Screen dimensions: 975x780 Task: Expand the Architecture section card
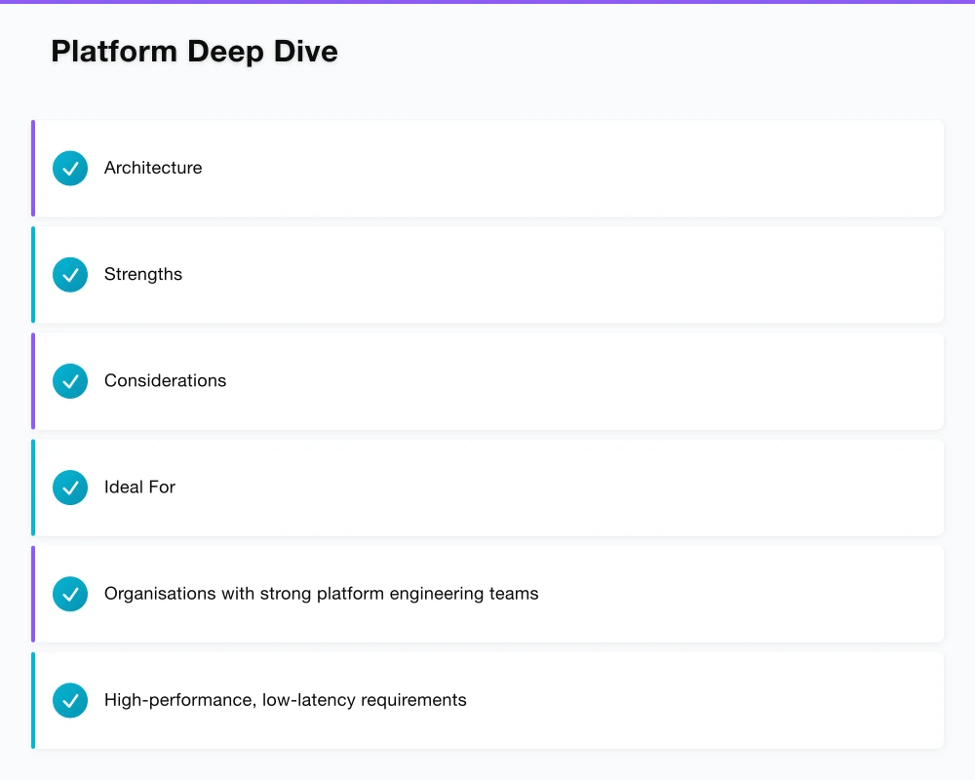click(x=487, y=168)
